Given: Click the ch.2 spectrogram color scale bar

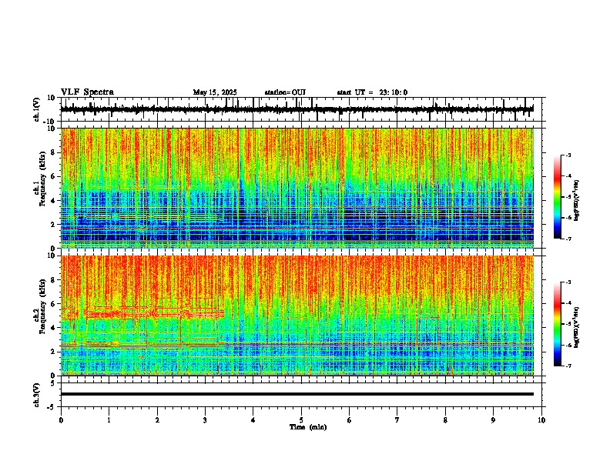Looking at the screenshot, I should click(x=558, y=324).
